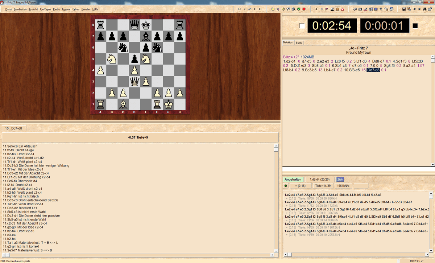Jump to start of game arrow
435x263 pixels.
[239, 9]
